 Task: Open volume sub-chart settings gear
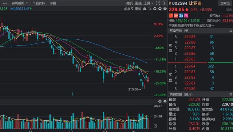point(165,101)
